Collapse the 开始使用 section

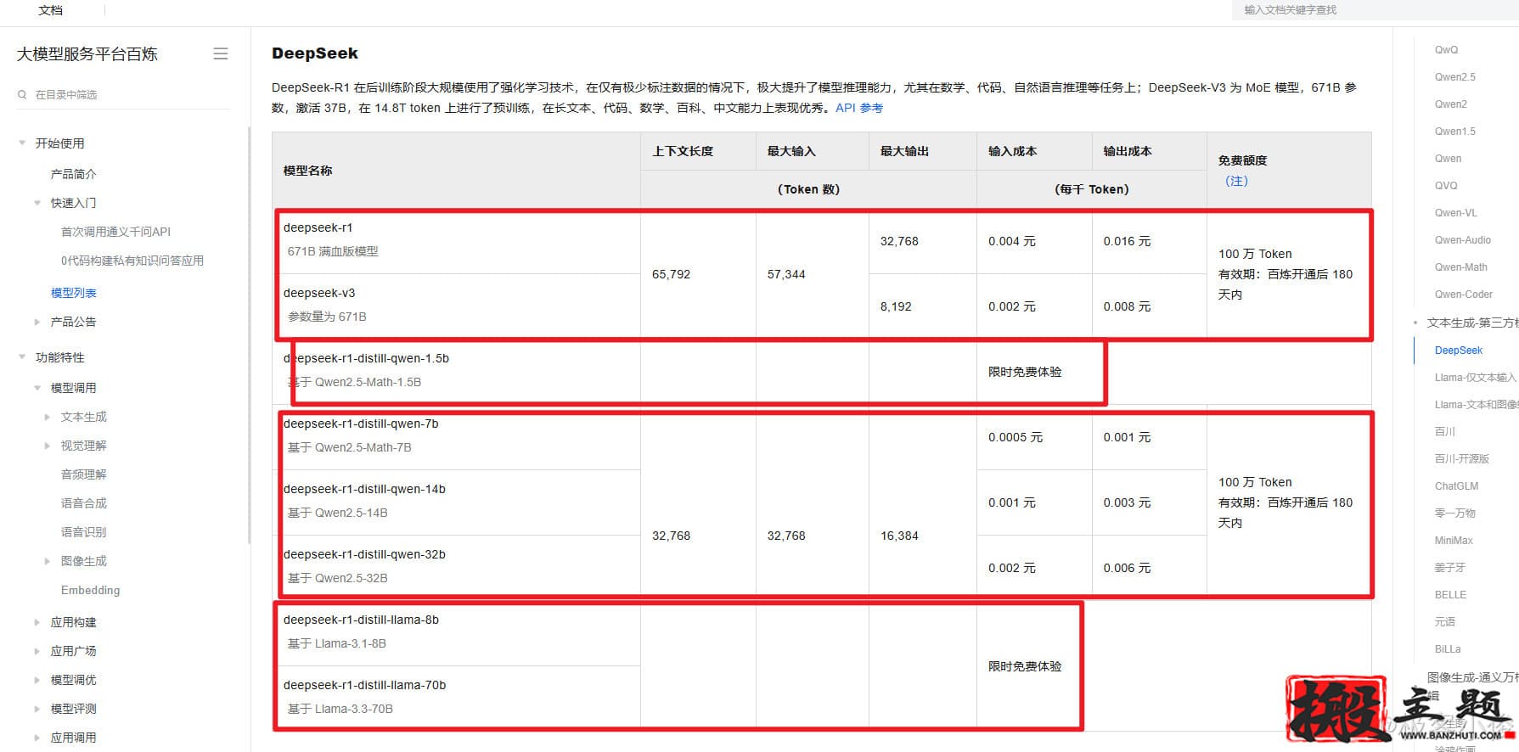[x=23, y=143]
